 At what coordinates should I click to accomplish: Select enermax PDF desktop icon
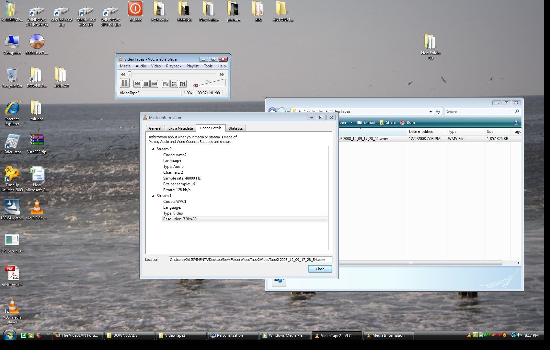12,276
